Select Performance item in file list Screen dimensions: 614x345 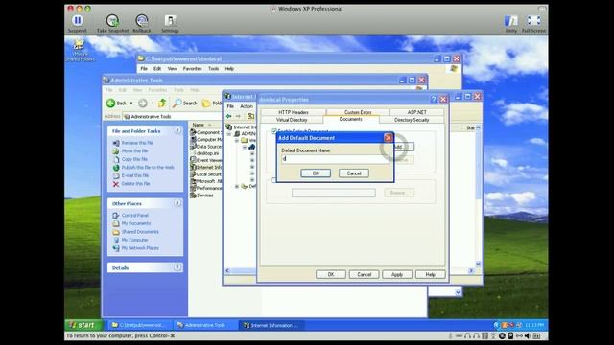click(205, 188)
